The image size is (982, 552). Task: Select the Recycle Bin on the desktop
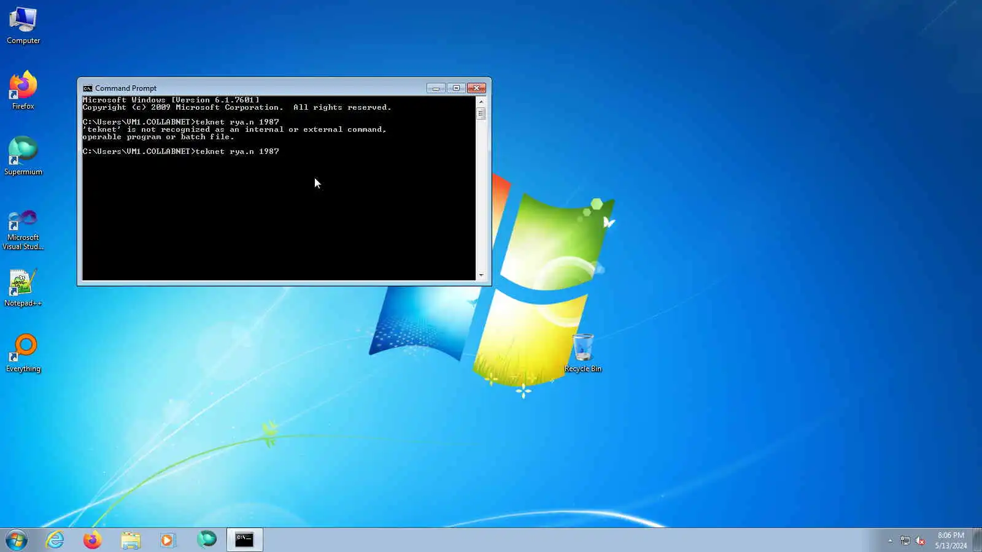tap(582, 353)
